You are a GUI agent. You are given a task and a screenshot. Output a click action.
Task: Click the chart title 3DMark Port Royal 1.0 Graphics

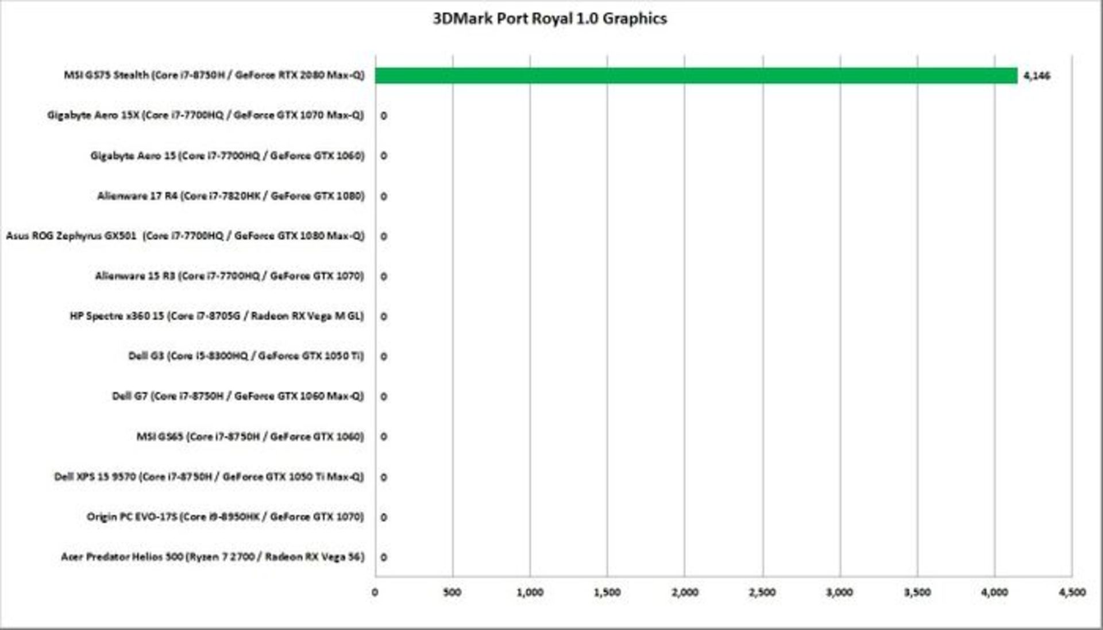(x=549, y=19)
